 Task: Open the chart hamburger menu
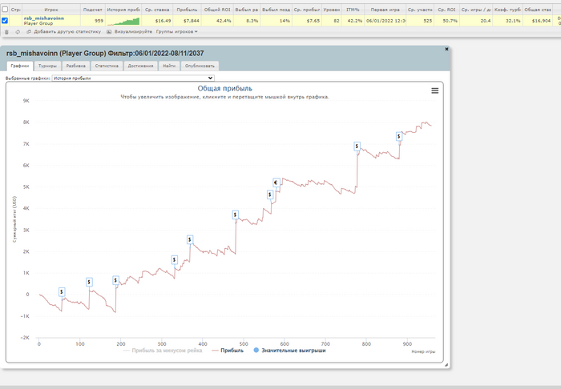click(434, 90)
